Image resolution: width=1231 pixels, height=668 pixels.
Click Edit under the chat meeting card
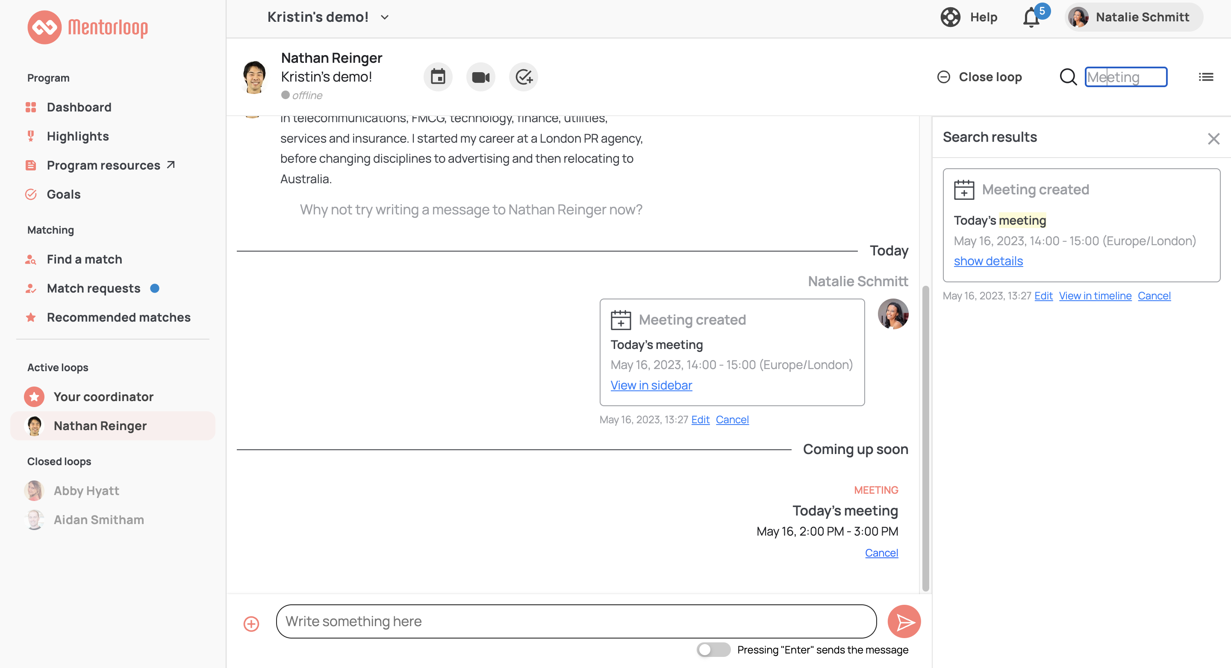pos(700,420)
